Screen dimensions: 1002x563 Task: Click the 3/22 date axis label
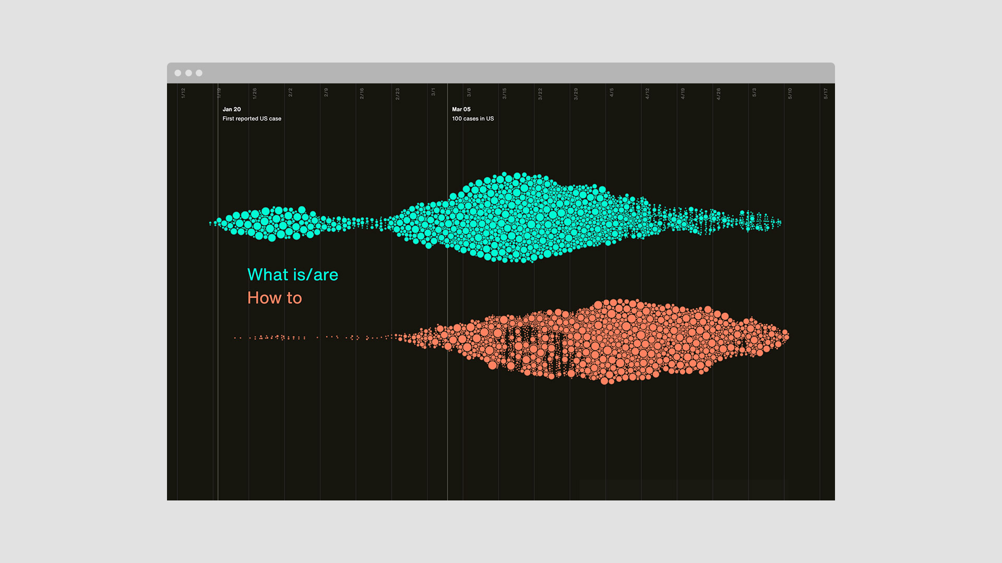541,94
